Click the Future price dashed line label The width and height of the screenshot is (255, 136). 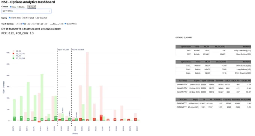click(x=78, y=50)
